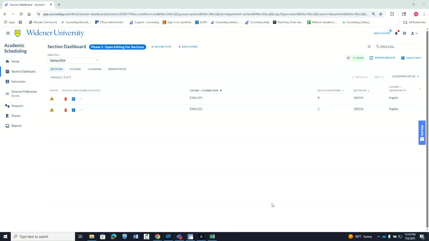Viewport: 429px width, 241px height.
Task: Open the Help Center link
Action: tap(382, 33)
